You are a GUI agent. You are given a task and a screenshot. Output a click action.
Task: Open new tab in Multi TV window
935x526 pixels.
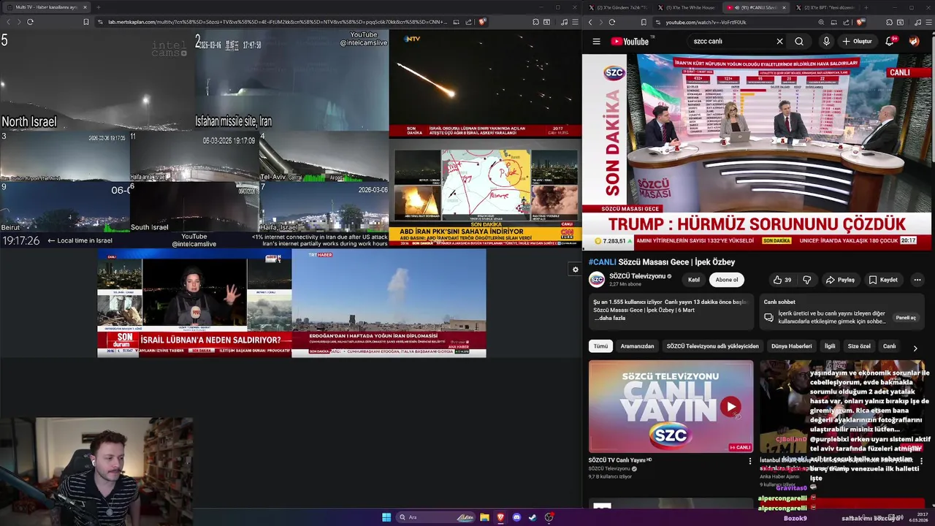tap(99, 7)
